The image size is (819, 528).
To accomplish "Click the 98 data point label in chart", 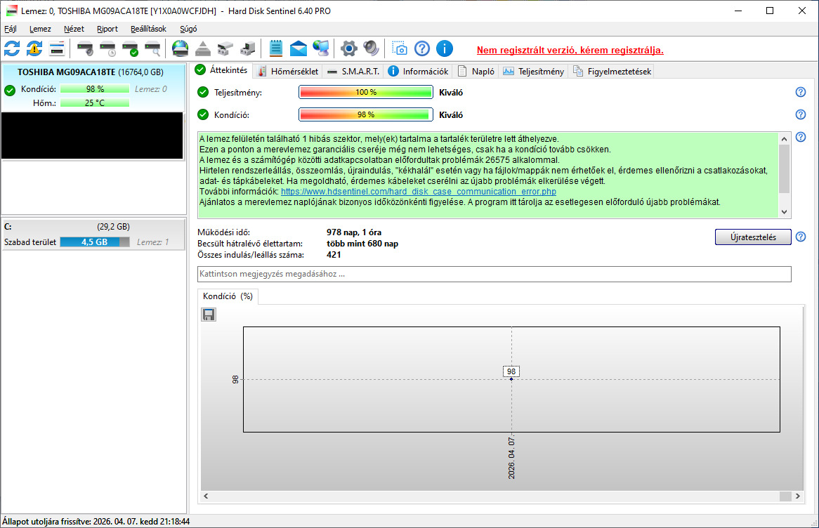I will point(511,371).
